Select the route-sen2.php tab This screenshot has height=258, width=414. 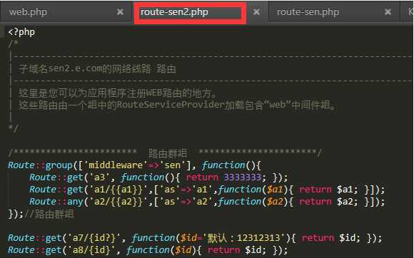(x=174, y=12)
